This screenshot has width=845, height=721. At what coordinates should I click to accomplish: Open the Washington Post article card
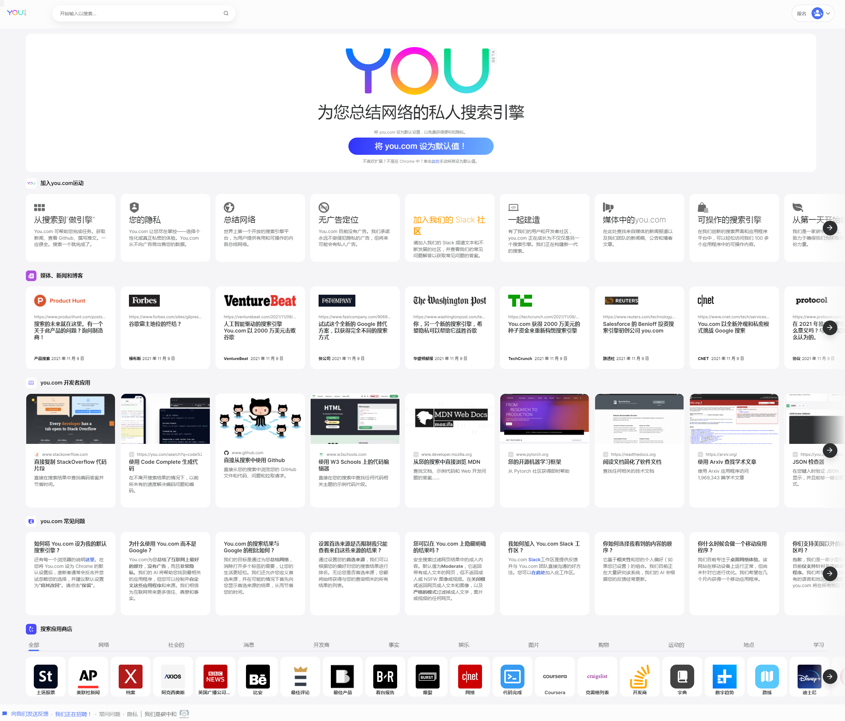point(450,328)
